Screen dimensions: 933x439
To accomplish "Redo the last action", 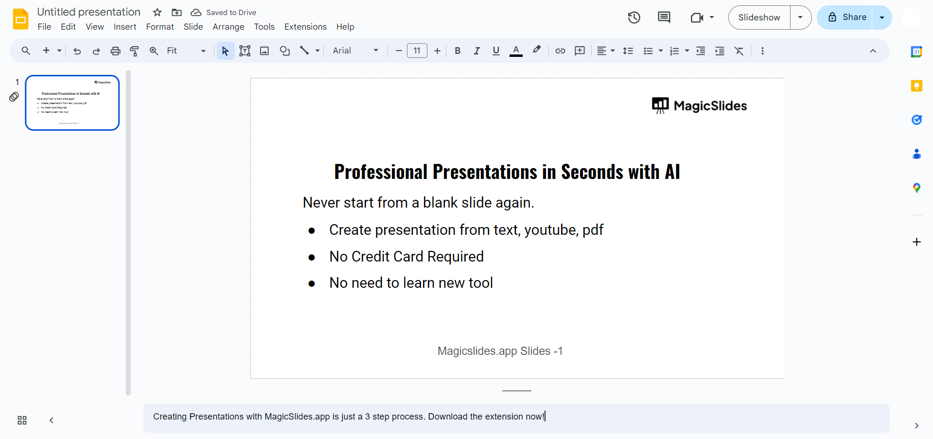I will tap(96, 51).
